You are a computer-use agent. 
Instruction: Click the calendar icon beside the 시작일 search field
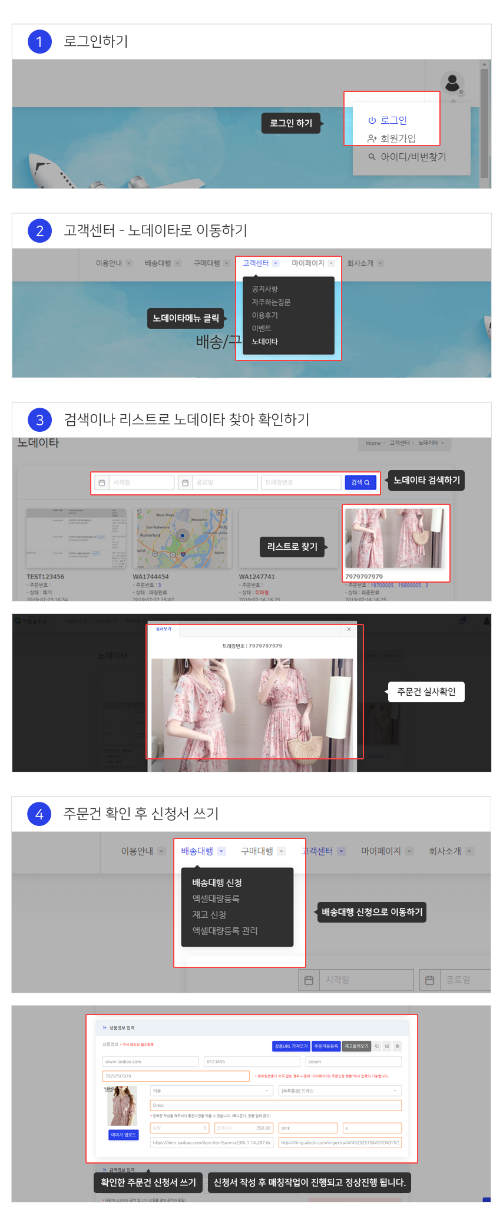pos(102,483)
